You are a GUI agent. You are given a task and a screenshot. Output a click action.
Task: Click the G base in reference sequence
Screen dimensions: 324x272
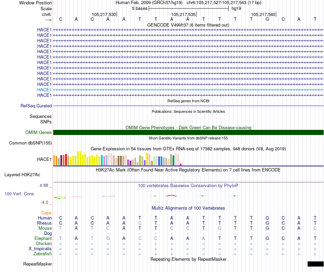[x=267, y=19]
